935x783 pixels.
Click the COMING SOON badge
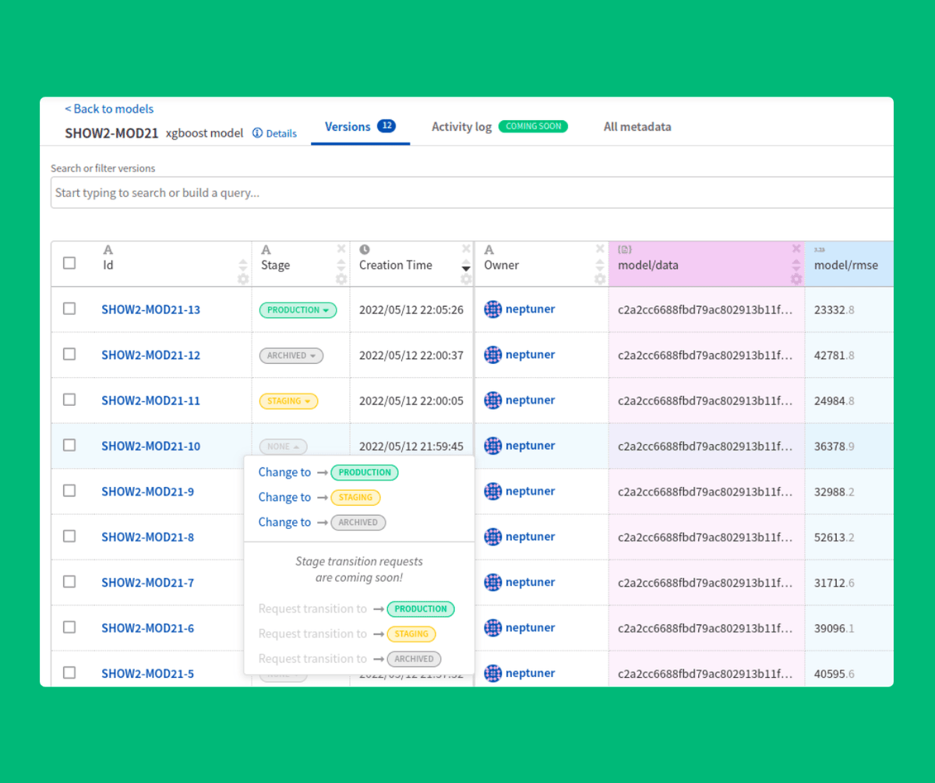(x=534, y=126)
